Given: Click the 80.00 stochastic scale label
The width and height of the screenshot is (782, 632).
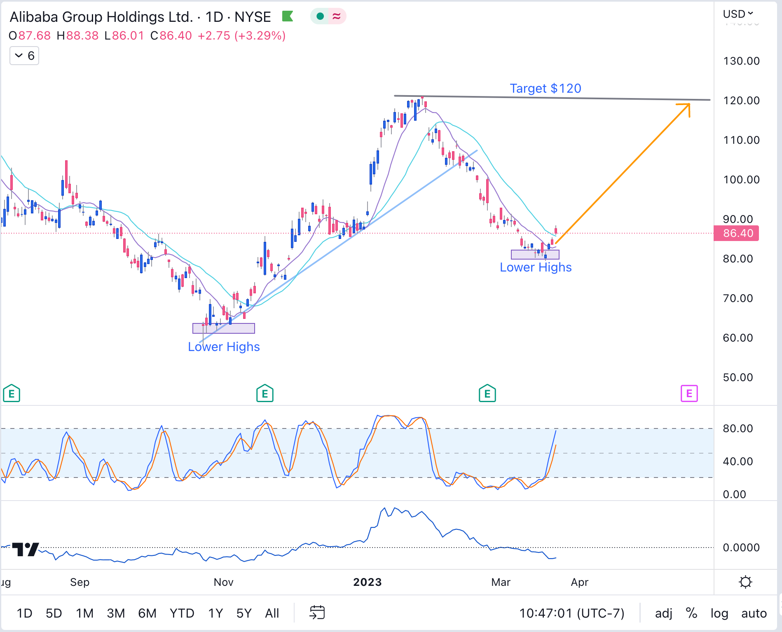Looking at the screenshot, I should coord(738,428).
